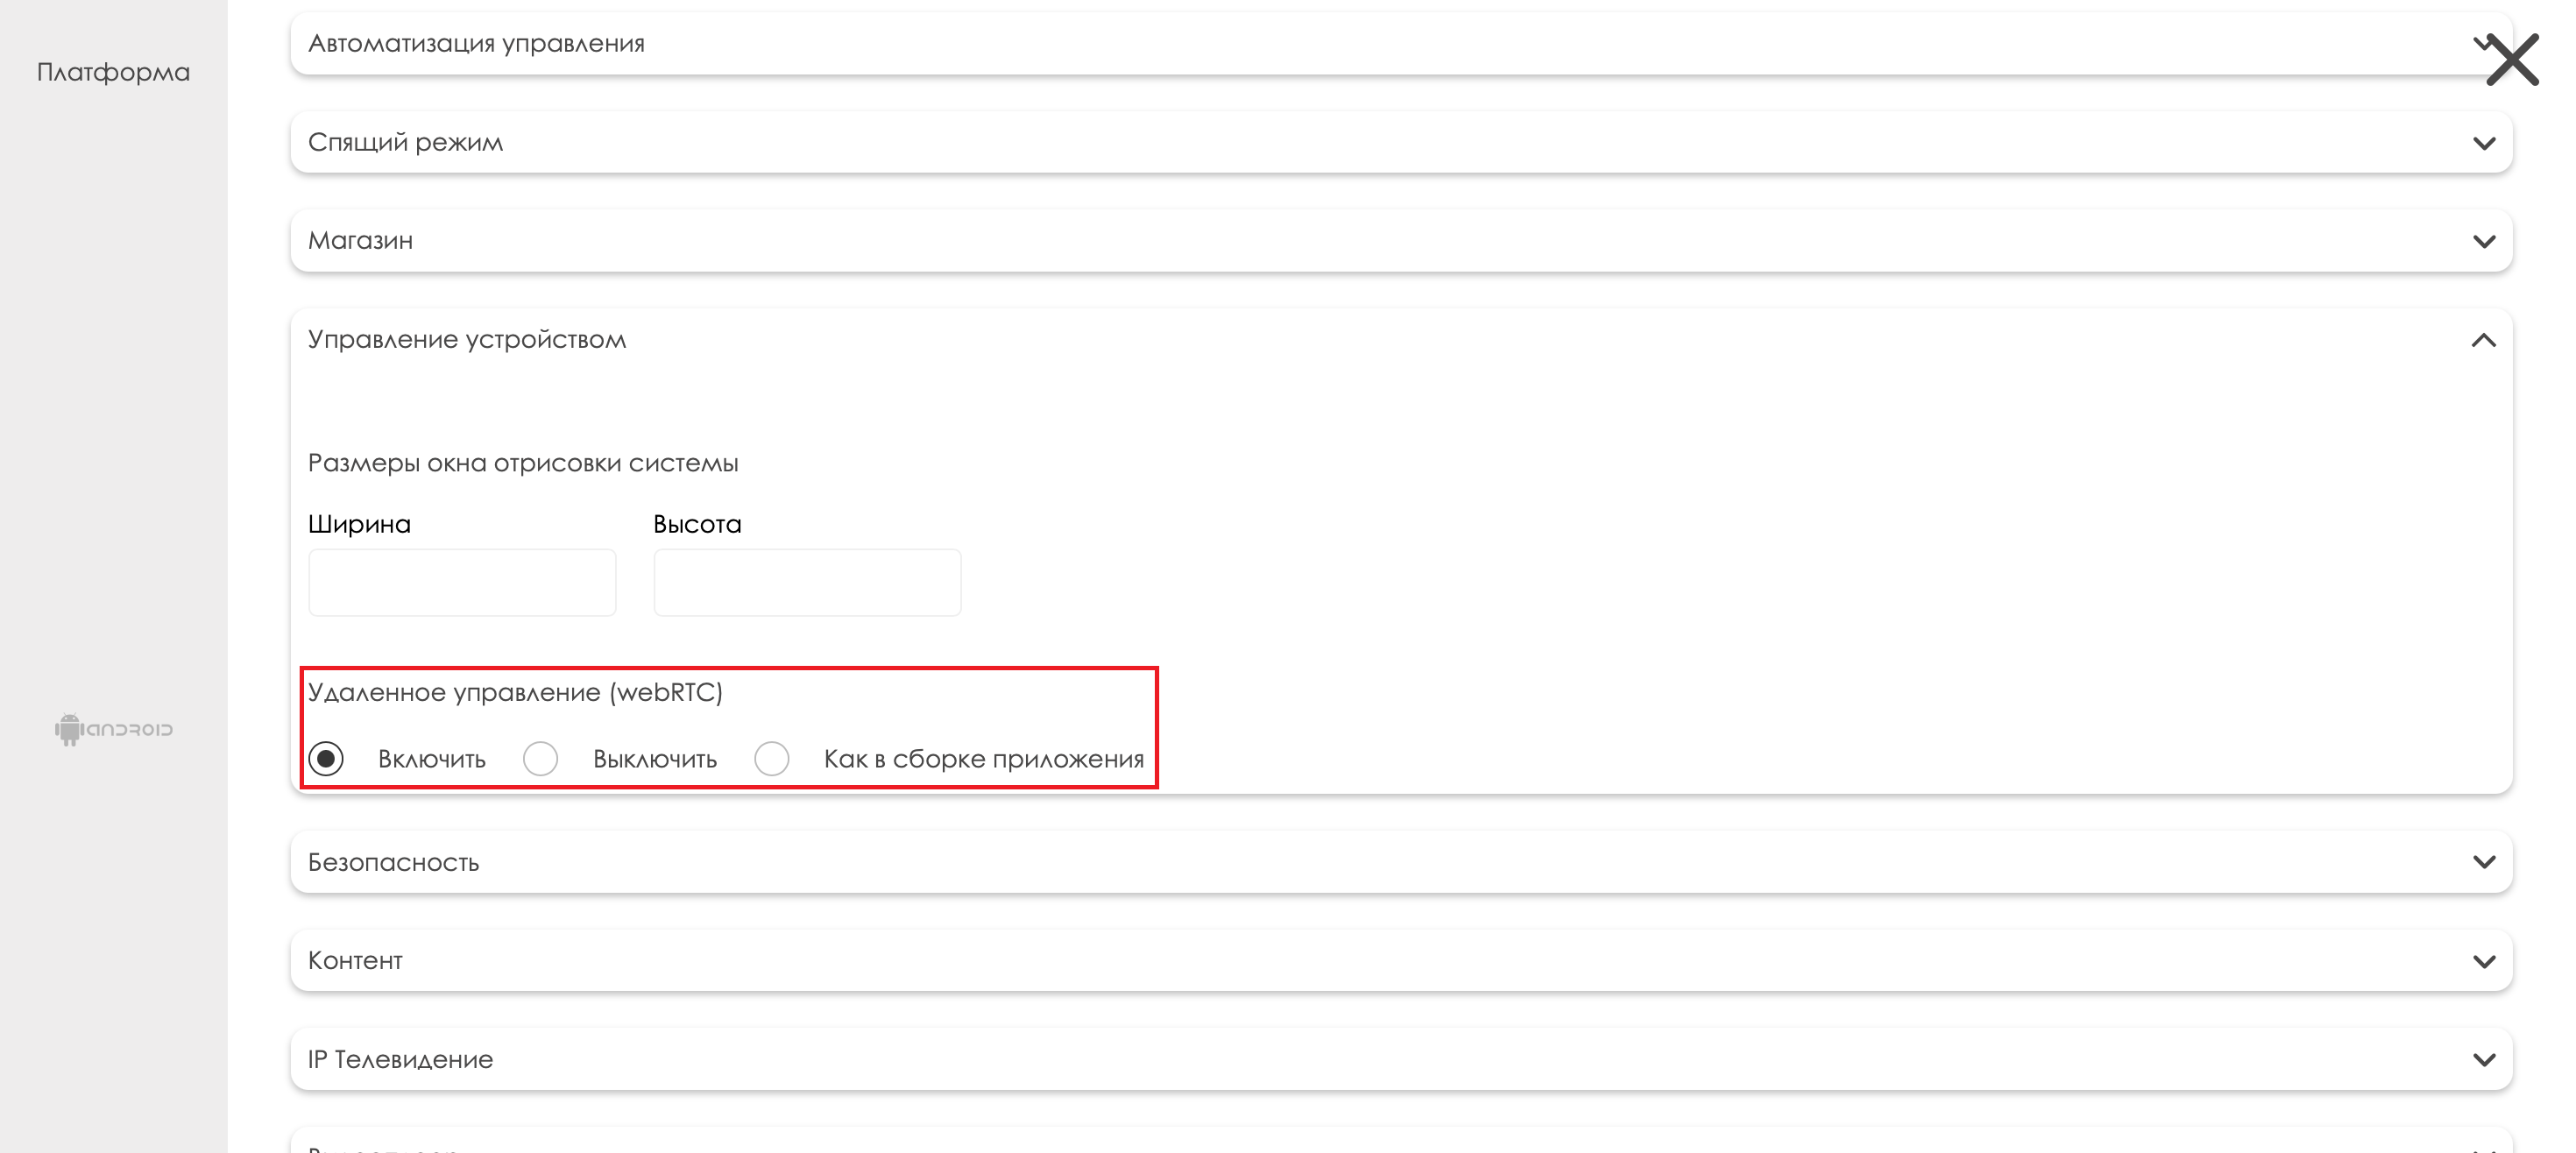The height and width of the screenshot is (1153, 2576).
Task: Select the Включить radio button
Action: (x=326, y=759)
